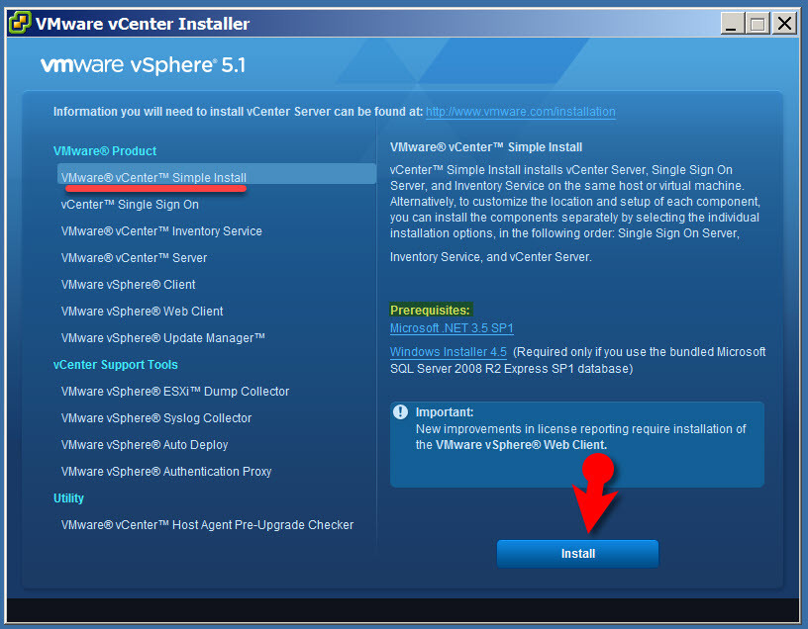Select VMware vSphere Web Client
Screen dimensions: 808x629
click(143, 312)
